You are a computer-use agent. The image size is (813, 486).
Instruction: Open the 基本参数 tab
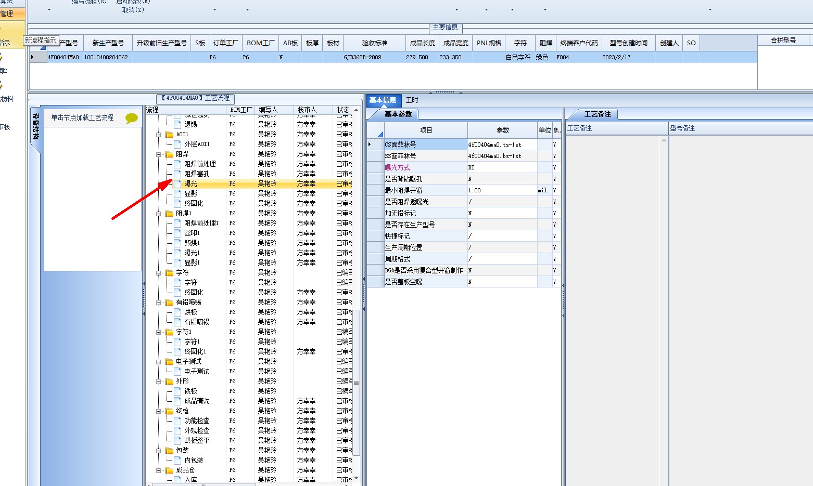(x=398, y=114)
